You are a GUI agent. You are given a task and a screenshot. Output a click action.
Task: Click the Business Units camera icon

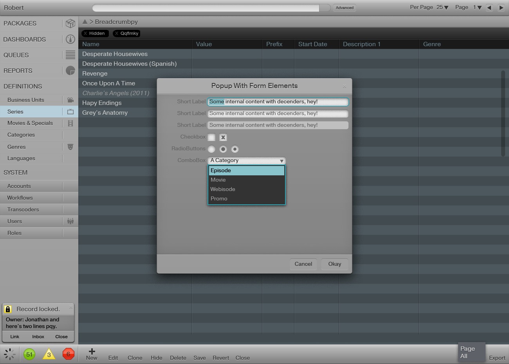tap(70, 100)
